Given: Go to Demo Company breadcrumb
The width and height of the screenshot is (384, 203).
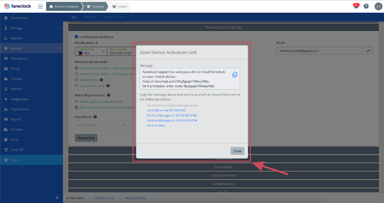Looking at the screenshot, I should pyautogui.click(x=64, y=7).
